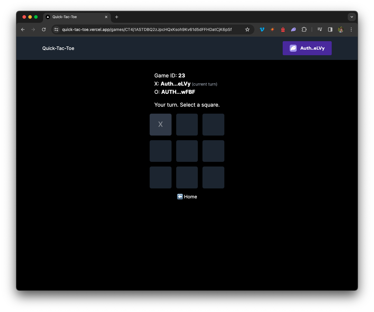
Task: Select the bottom-left board square
Action: [160, 177]
